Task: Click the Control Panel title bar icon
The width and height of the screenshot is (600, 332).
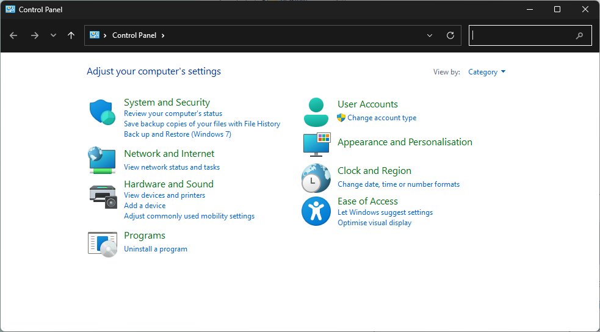Action: coord(10,9)
